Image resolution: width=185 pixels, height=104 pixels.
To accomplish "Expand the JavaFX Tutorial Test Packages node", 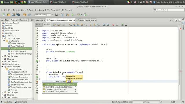I will pos(2,56).
